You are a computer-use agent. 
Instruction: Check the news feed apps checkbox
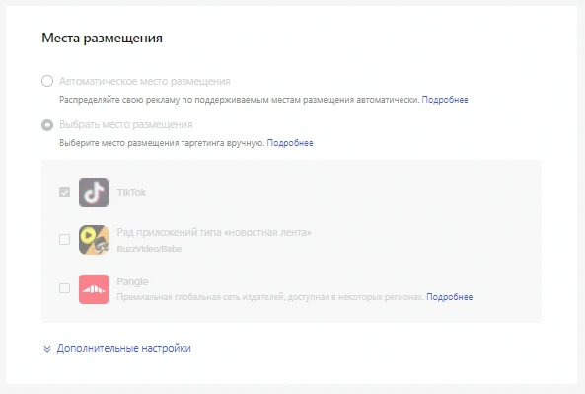[64, 239]
